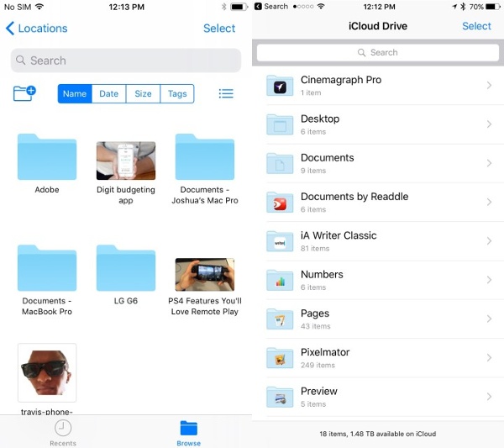Tap the back-to-Search breadcrumb in status bar
This screenshot has height=448, width=504.
click(x=271, y=7)
